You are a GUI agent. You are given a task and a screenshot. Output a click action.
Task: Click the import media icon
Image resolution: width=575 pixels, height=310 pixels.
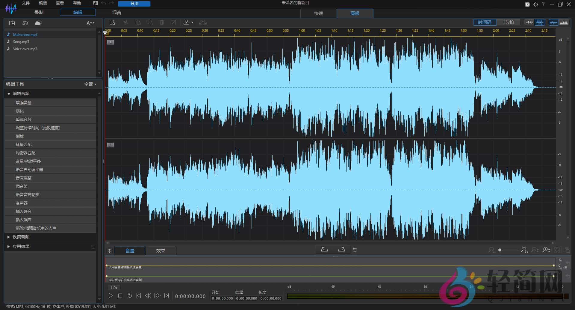click(12, 23)
